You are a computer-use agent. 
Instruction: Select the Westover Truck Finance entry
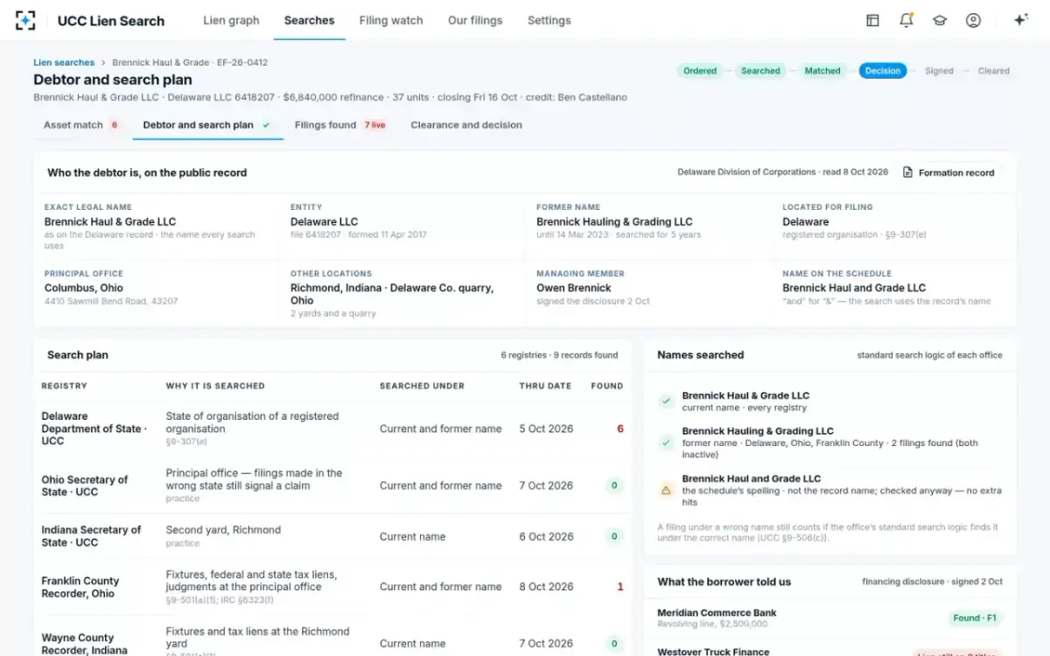coord(830,649)
